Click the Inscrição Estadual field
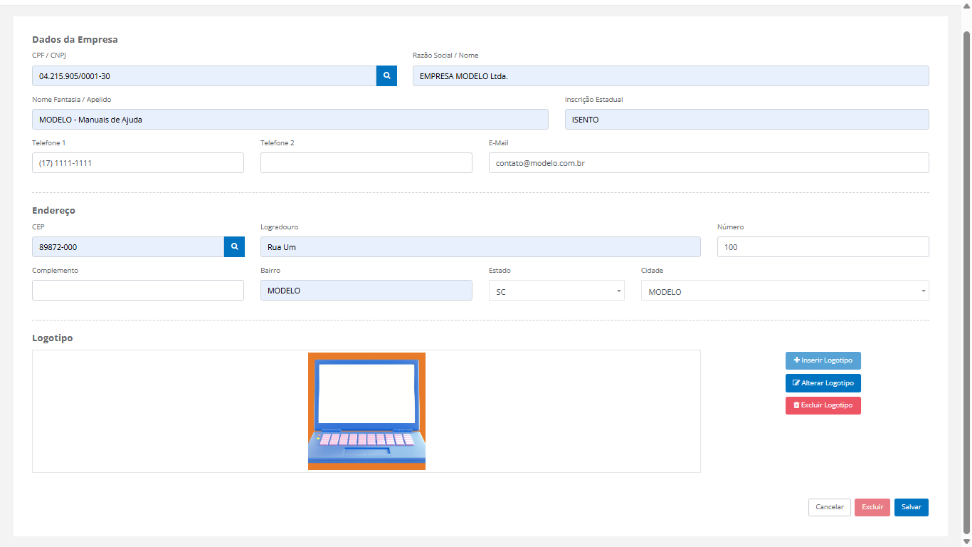The height and width of the screenshot is (547, 972). [x=746, y=120]
